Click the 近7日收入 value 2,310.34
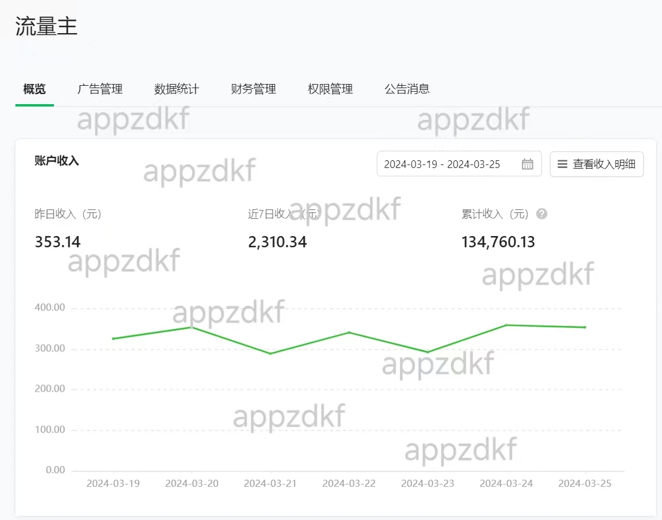 pyautogui.click(x=277, y=242)
